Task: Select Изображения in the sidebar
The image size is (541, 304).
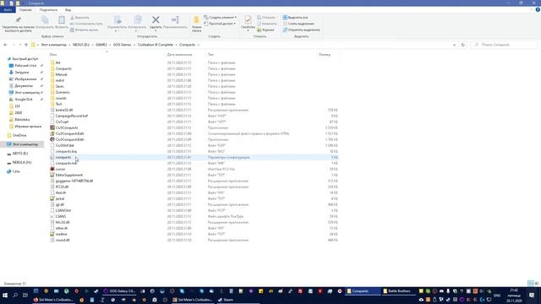Action: [25, 79]
